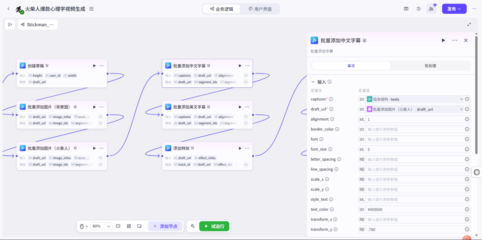Open the 80% zoom dropdown

coord(101,226)
